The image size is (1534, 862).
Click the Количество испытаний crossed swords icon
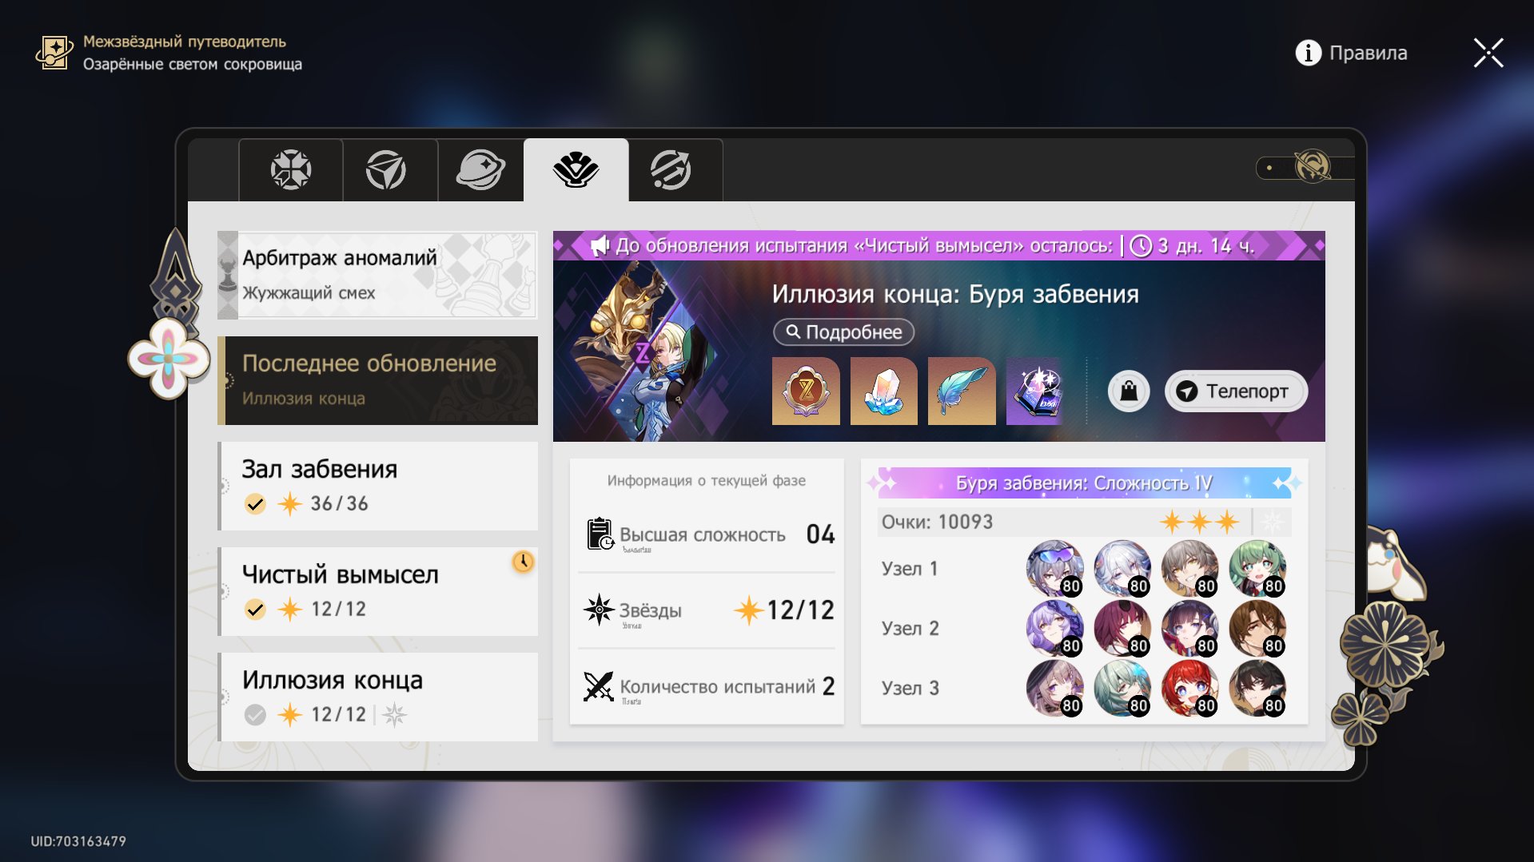click(599, 686)
